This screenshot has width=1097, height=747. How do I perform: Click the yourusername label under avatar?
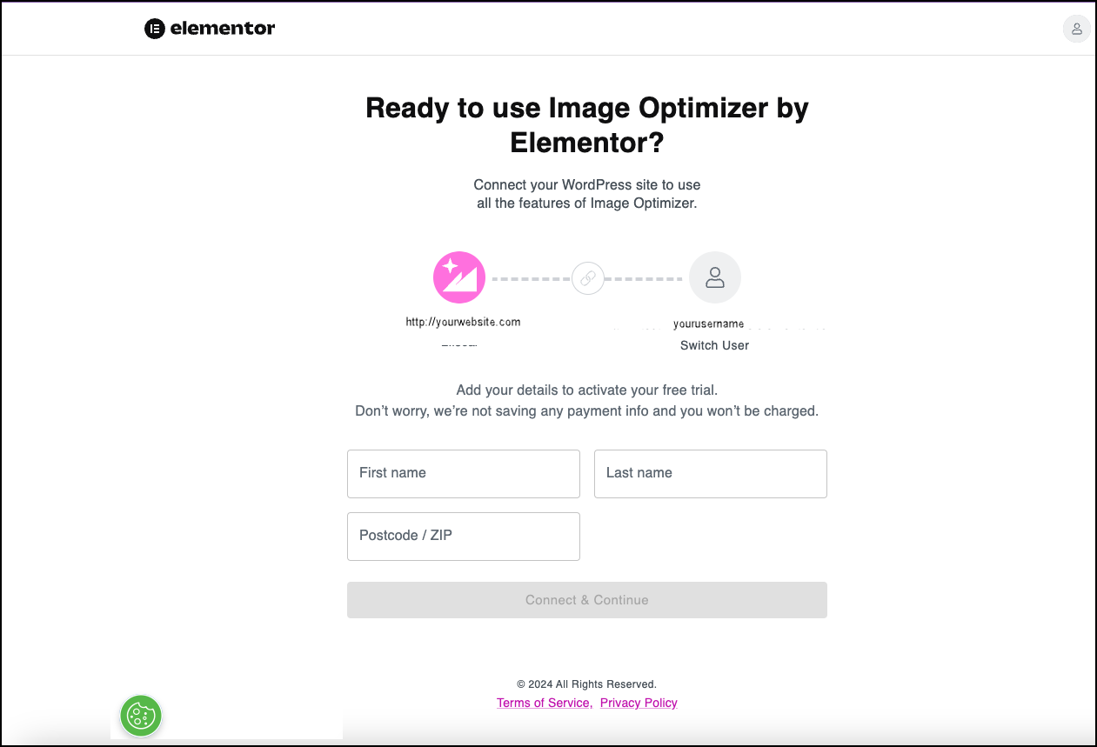pos(709,323)
